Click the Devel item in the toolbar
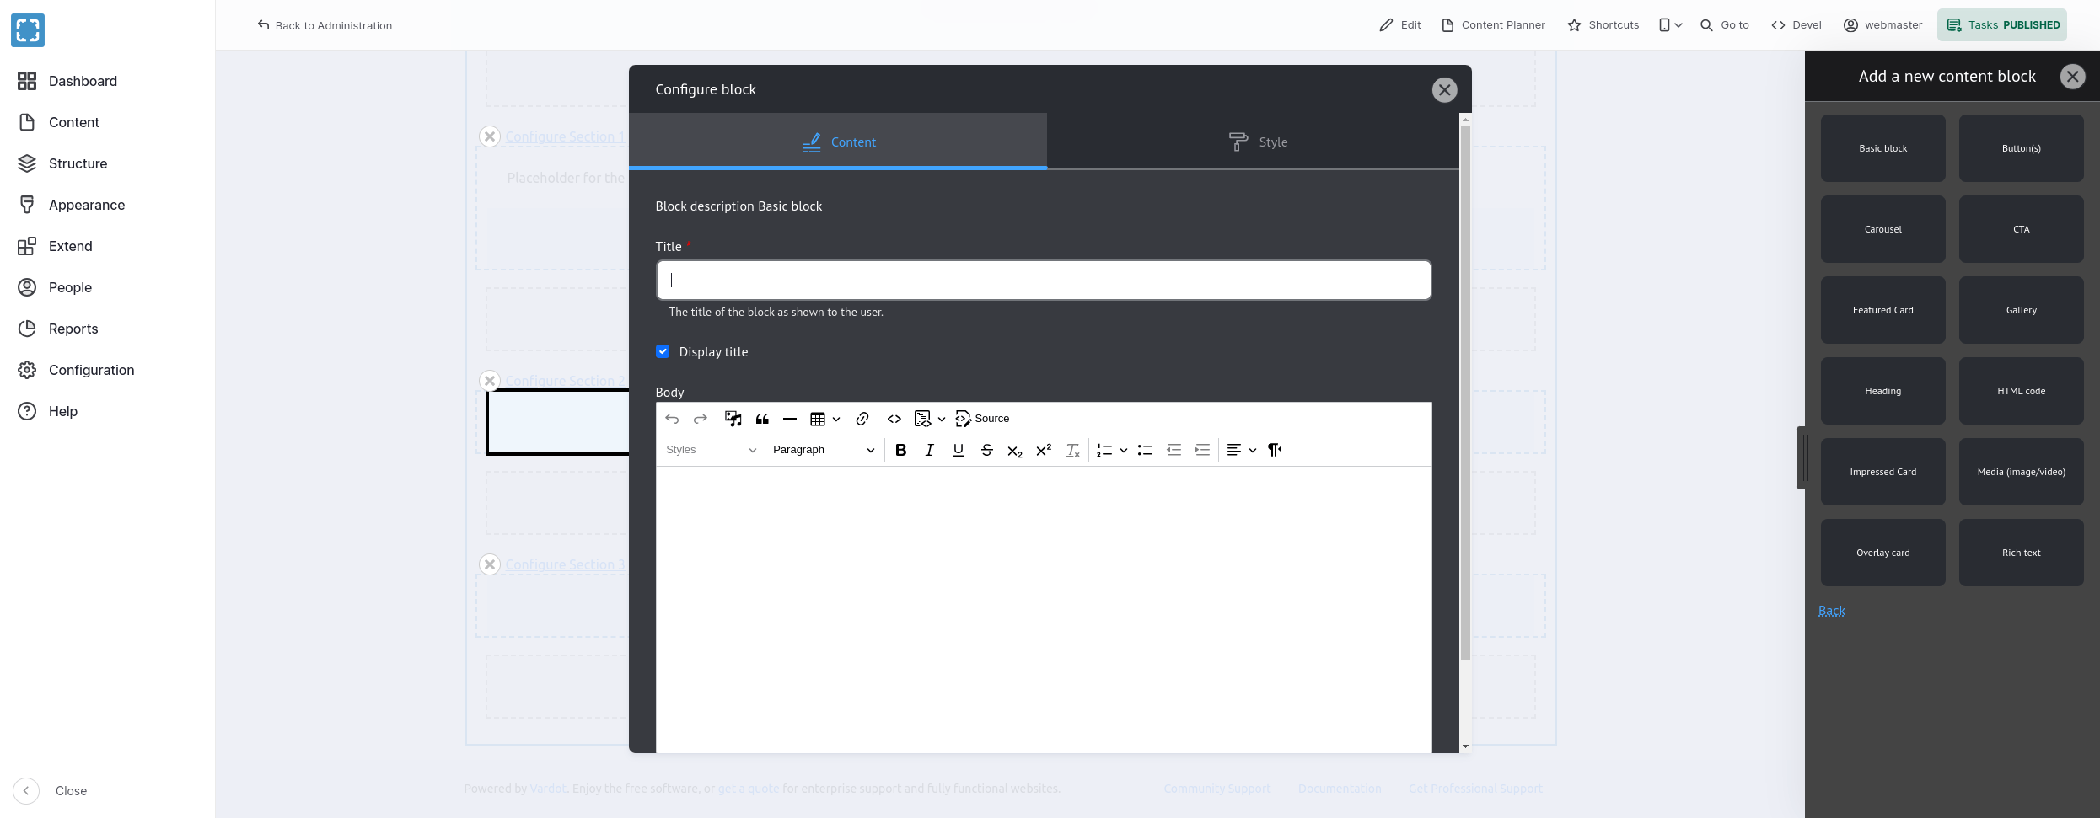This screenshot has width=2100, height=818. point(1797,24)
